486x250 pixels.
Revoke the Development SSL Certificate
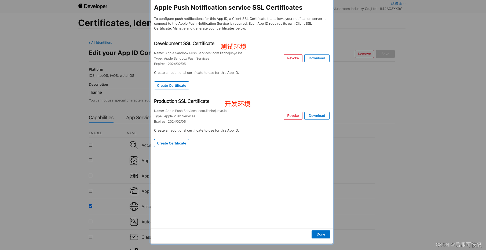(293, 58)
